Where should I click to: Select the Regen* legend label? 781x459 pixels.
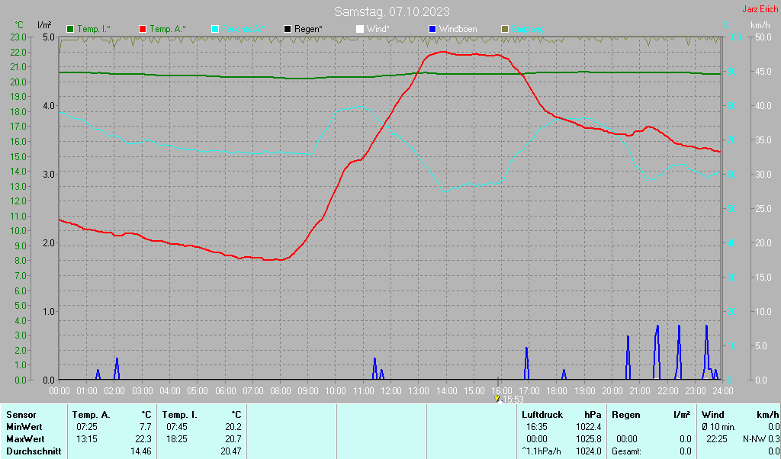[x=308, y=30]
